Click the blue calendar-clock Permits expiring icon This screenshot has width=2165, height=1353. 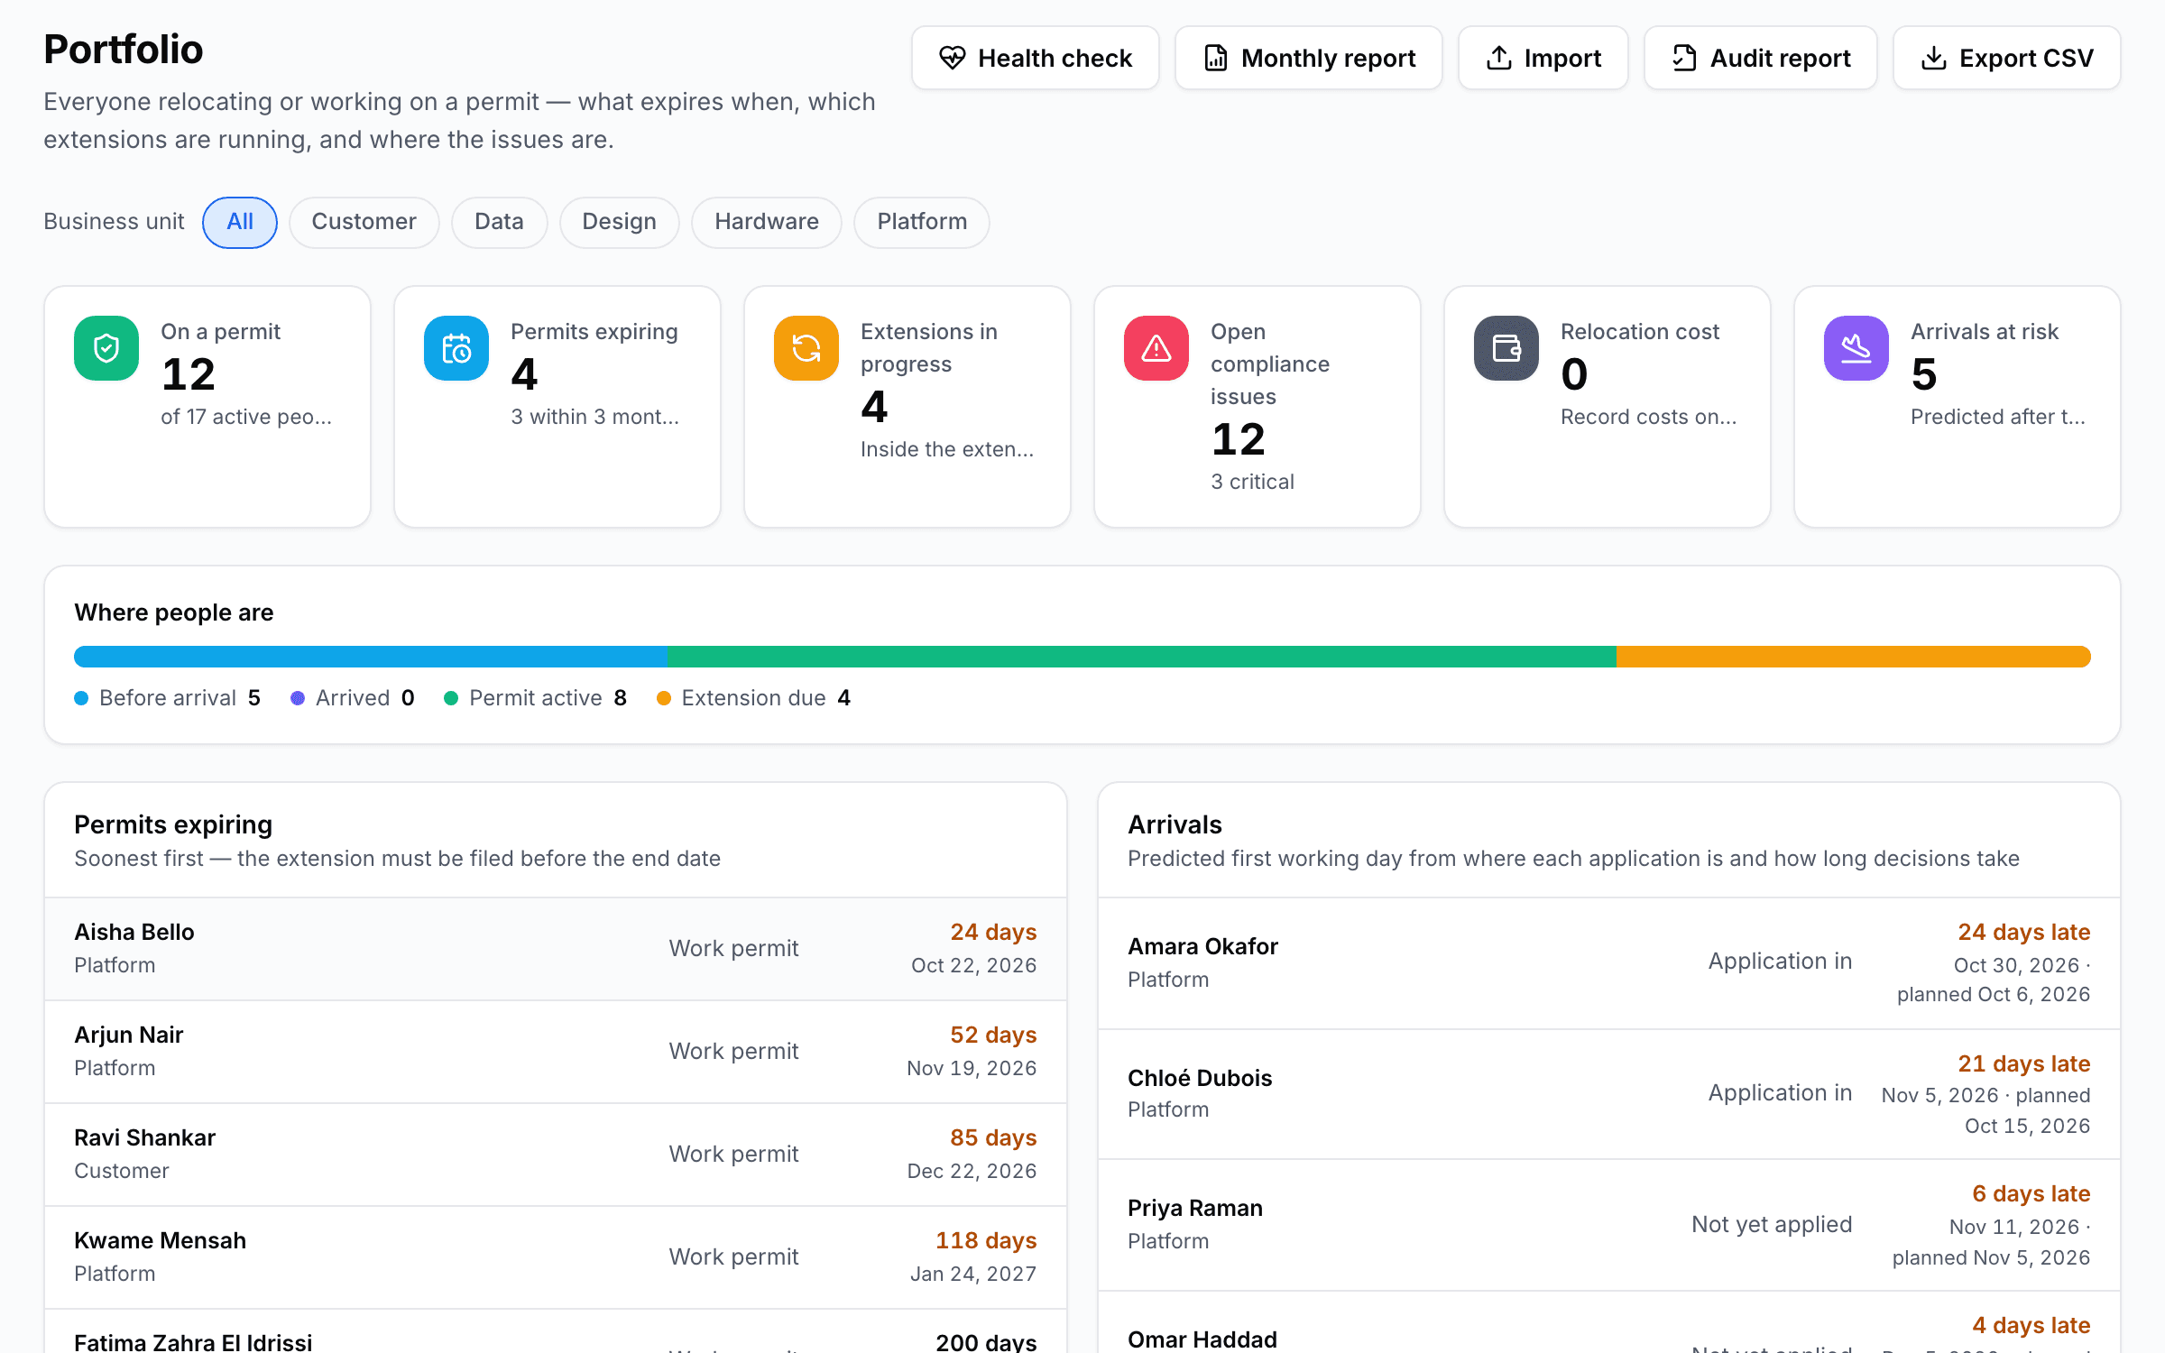tap(456, 348)
